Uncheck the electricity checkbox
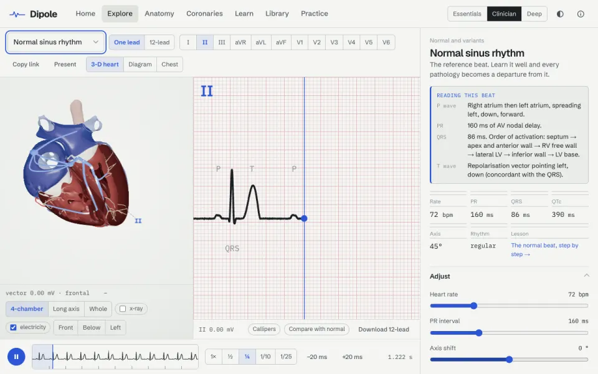The height and width of the screenshot is (374, 598). [13, 327]
